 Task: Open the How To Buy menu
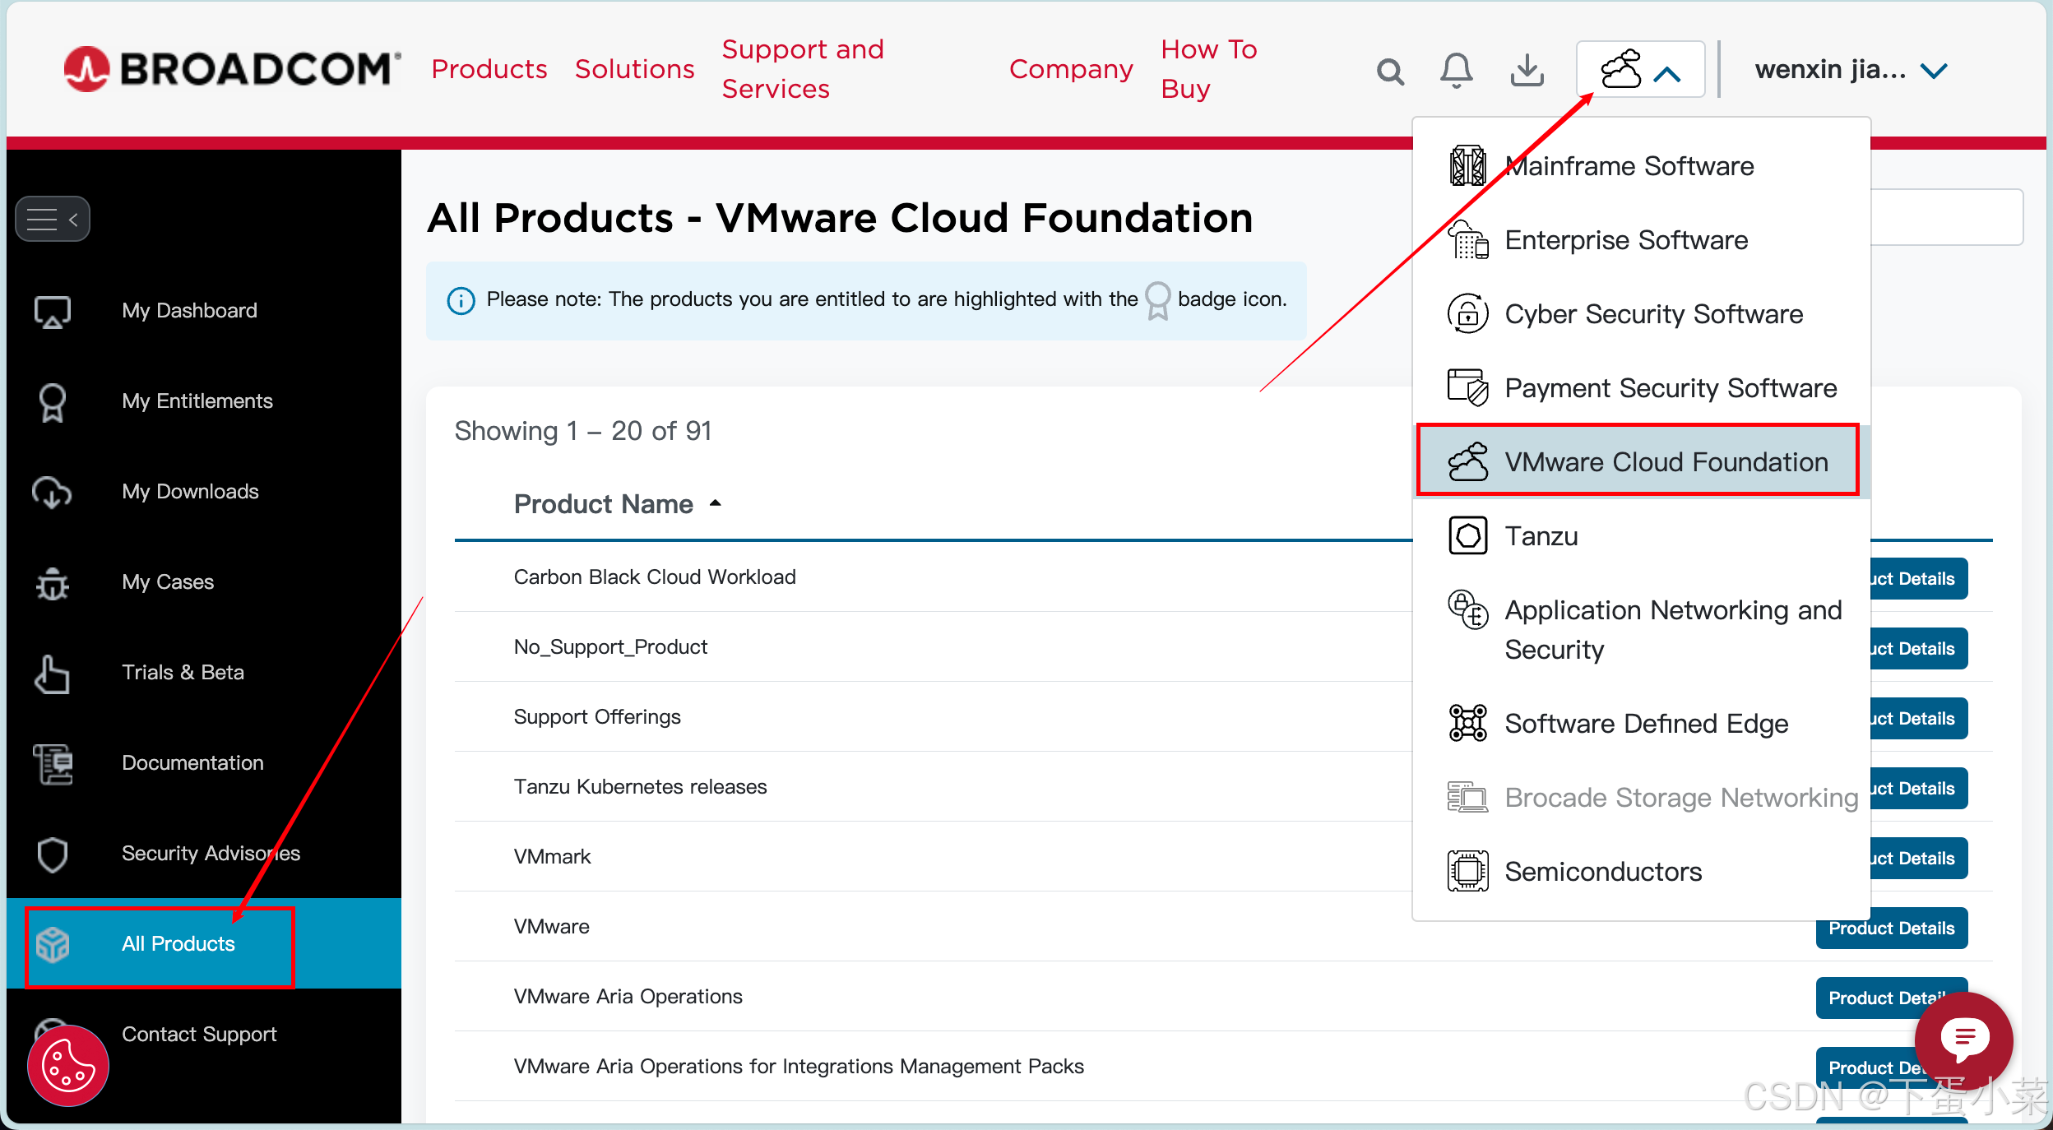click(1209, 69)
